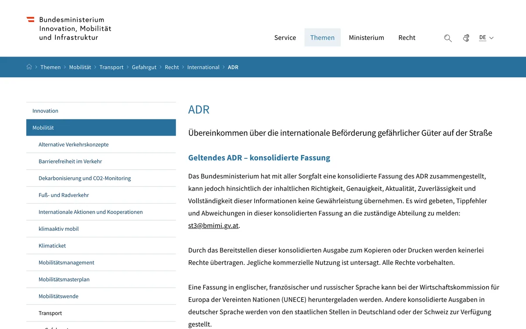Click the current ADR breadcrumb entry

tap(233, 67)
